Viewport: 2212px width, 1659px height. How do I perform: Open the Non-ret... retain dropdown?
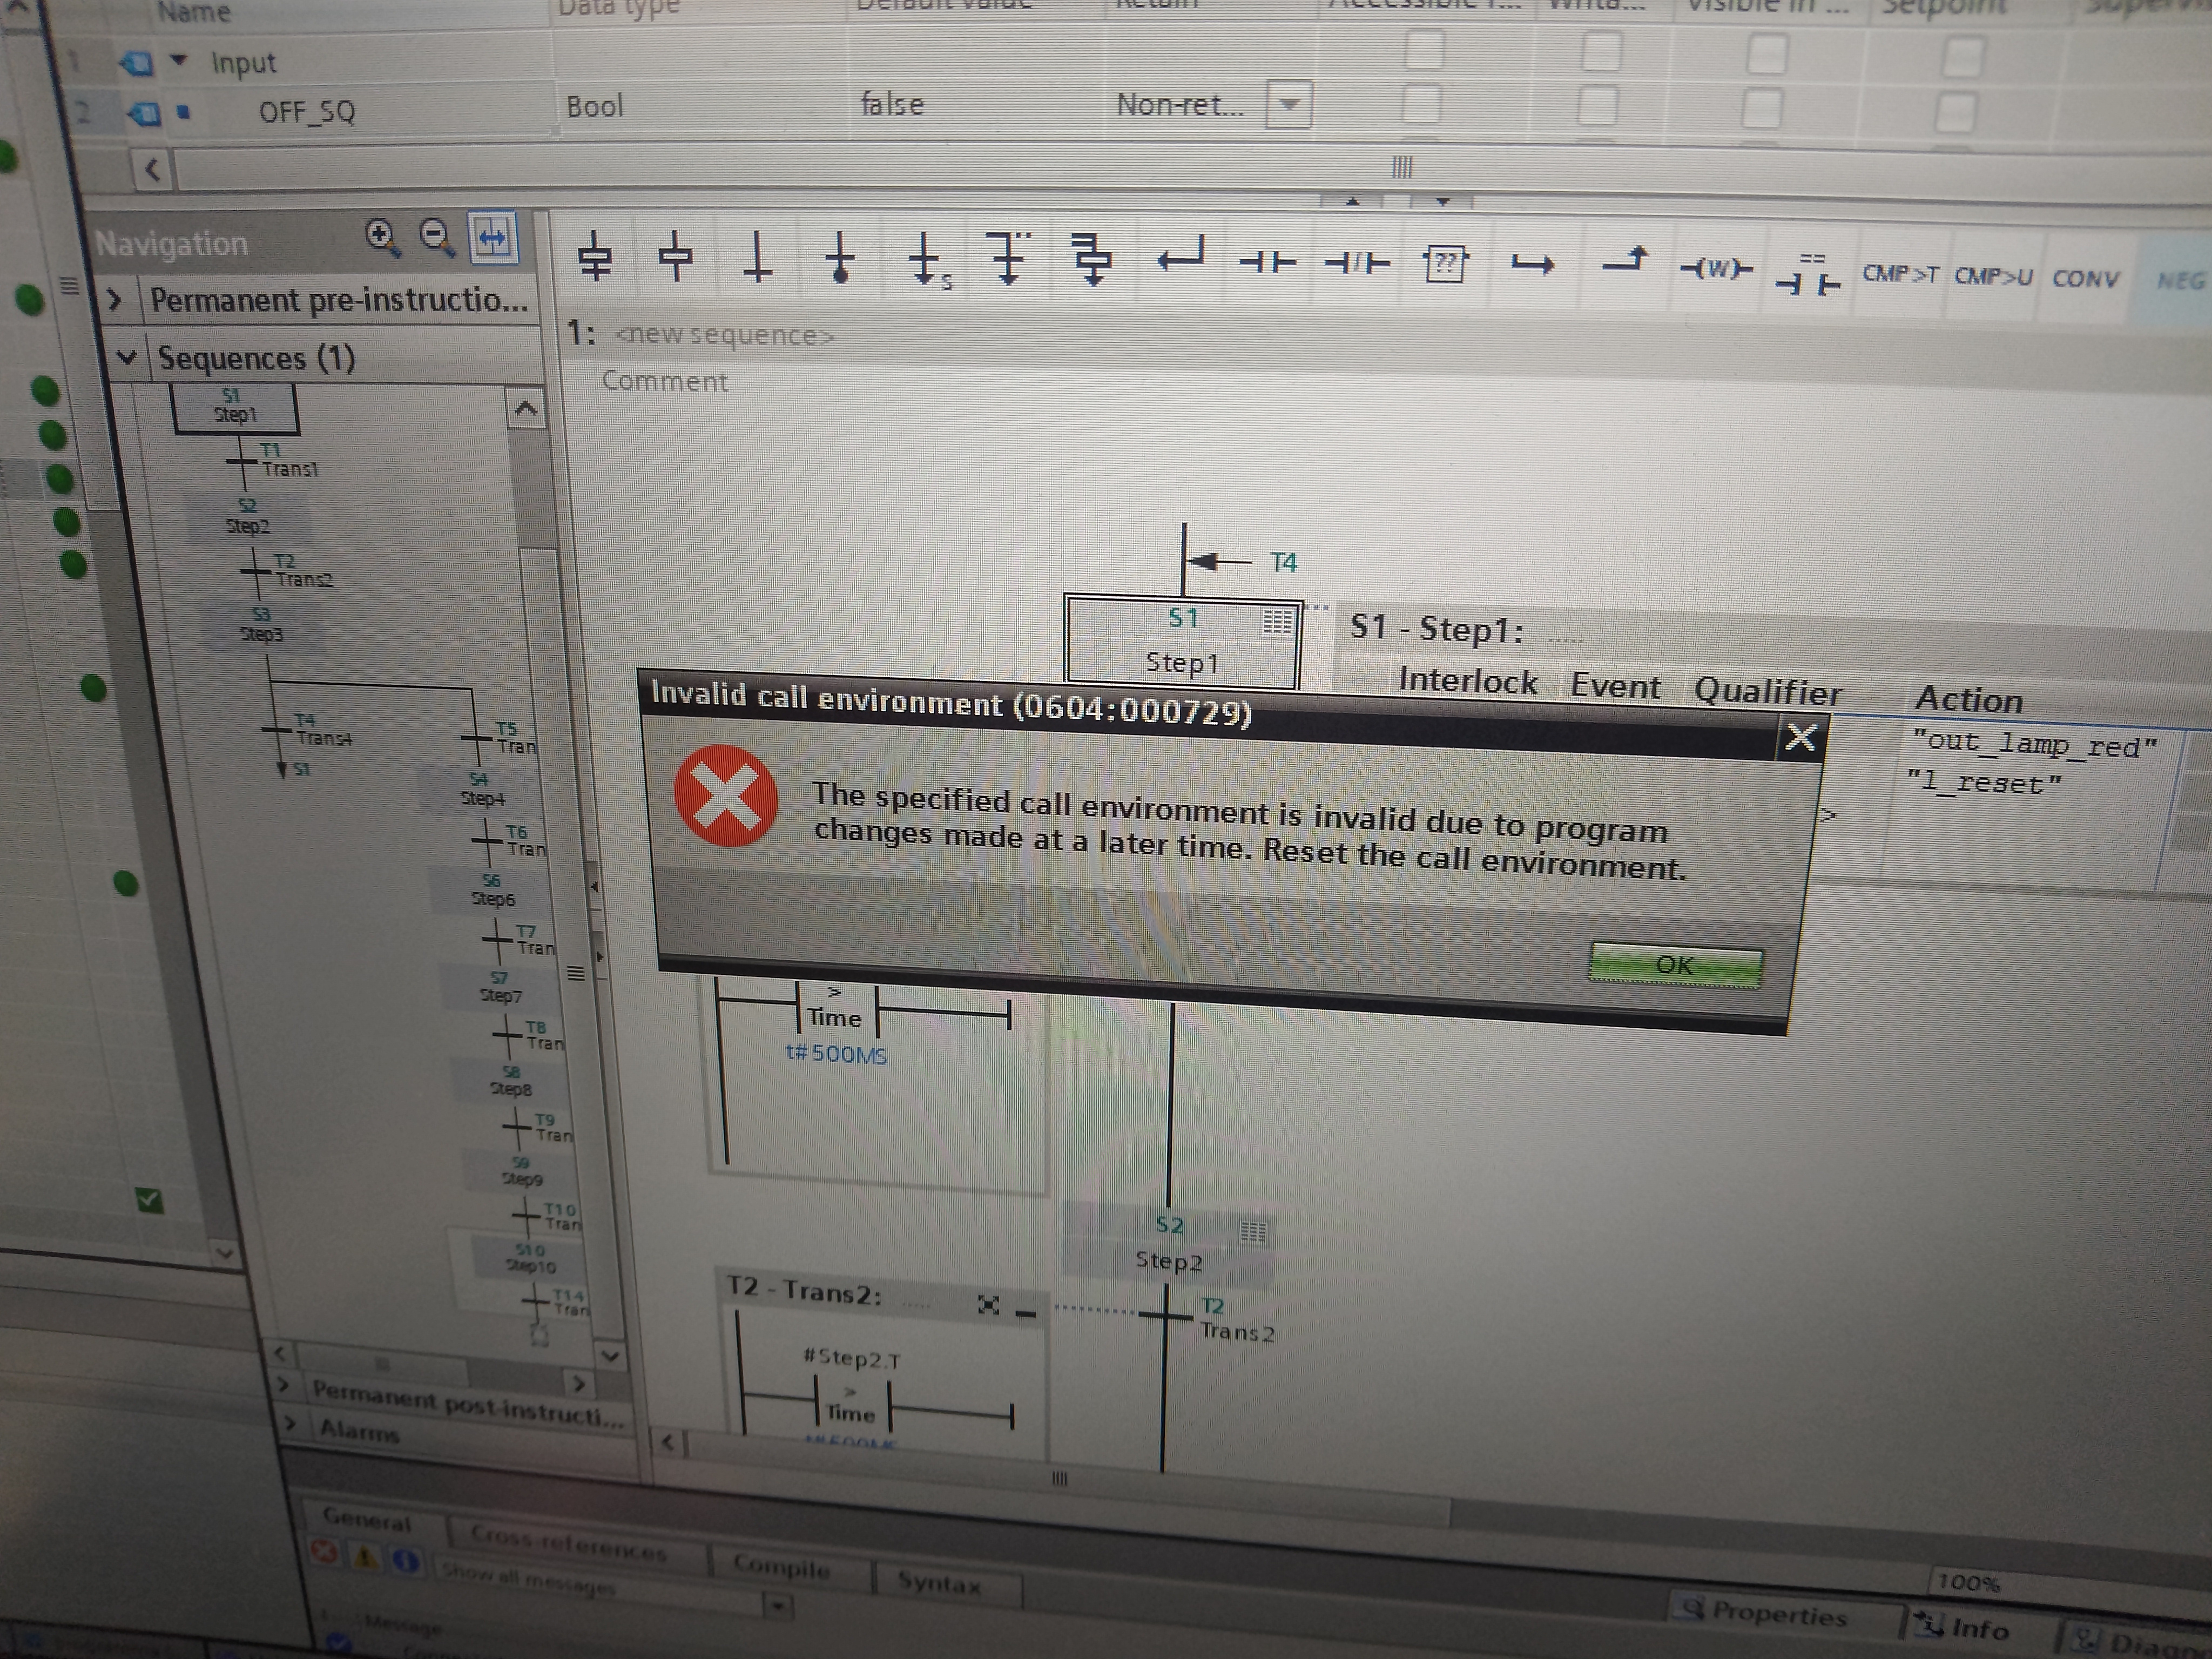pos(1289,104)
